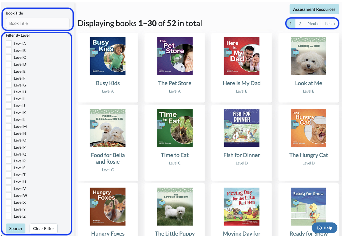Open Assessment Resources
Screen dimensions: 344x238
click(x=314, y=9)
